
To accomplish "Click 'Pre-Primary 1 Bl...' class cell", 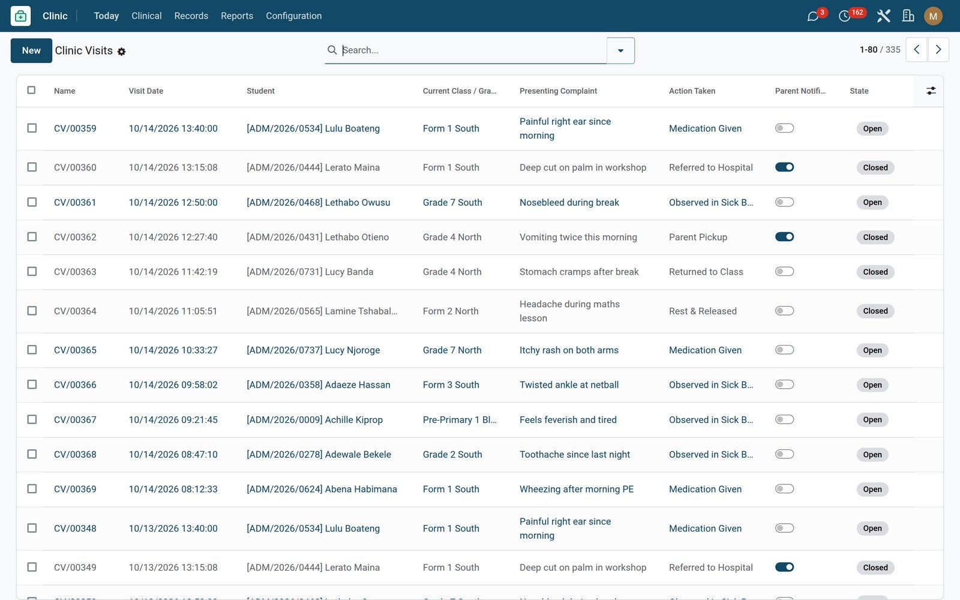I will click(460, 419).
